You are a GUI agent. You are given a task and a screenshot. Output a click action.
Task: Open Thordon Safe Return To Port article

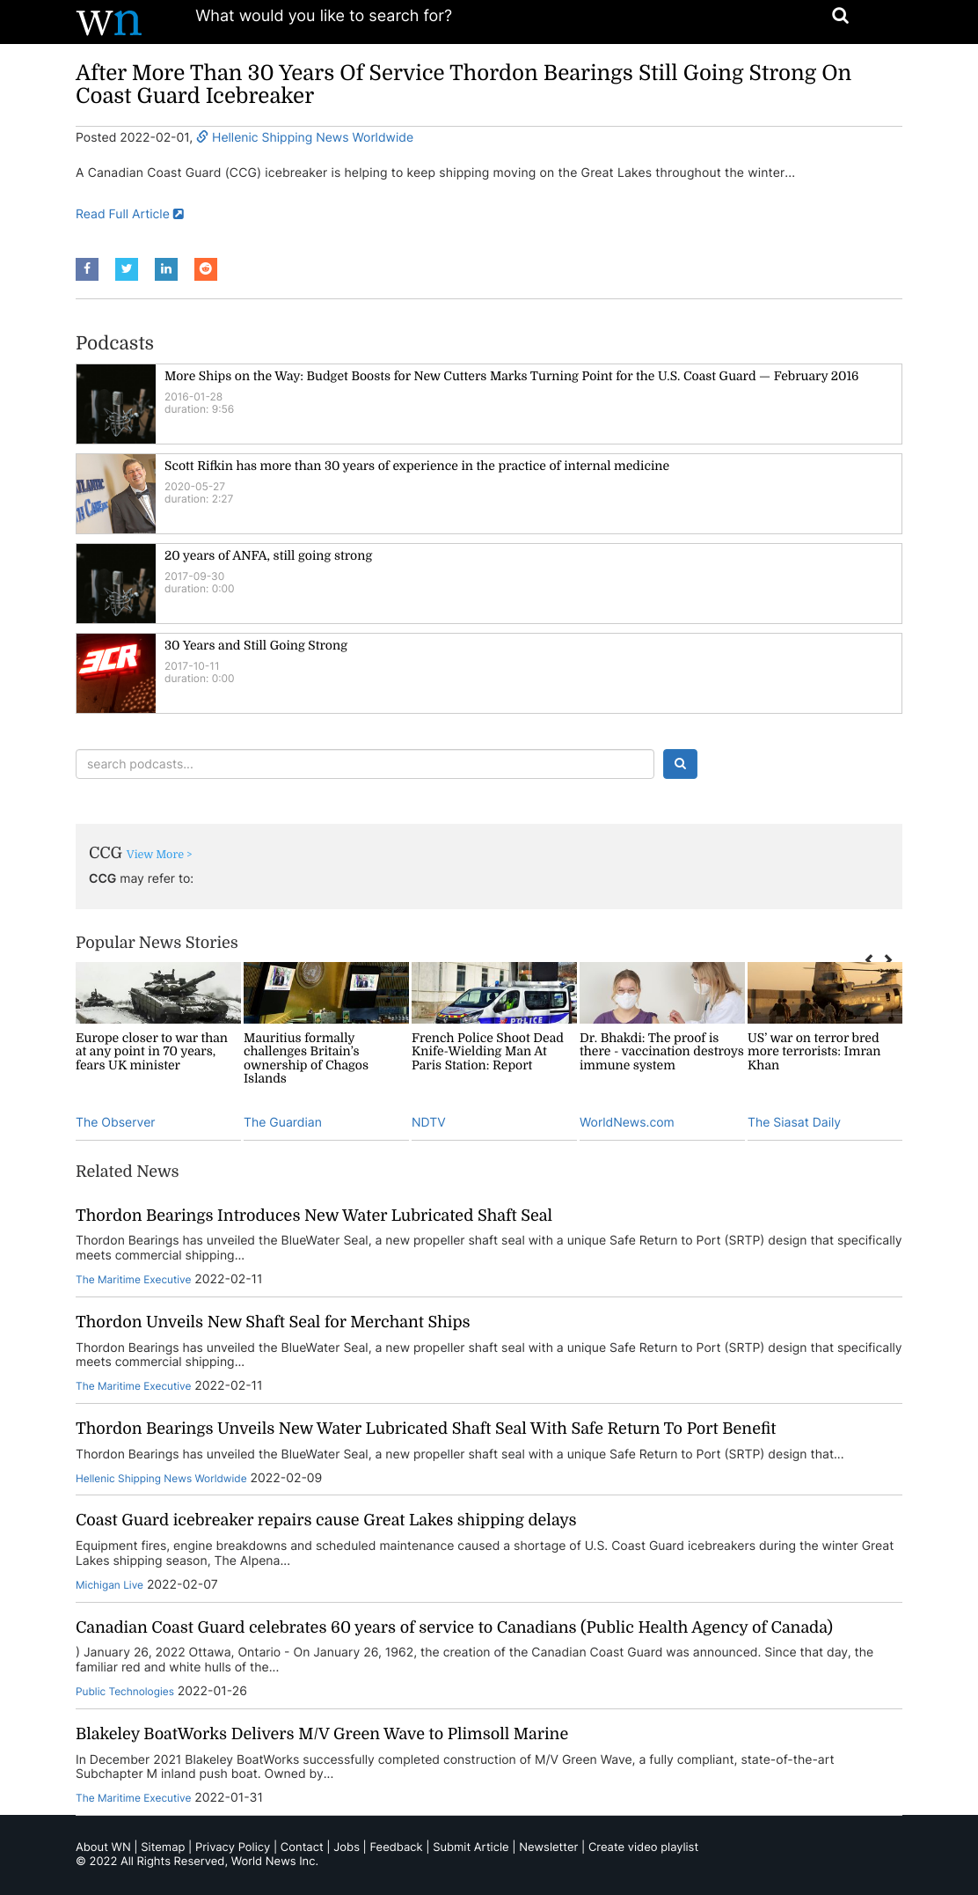point(426,1429)
